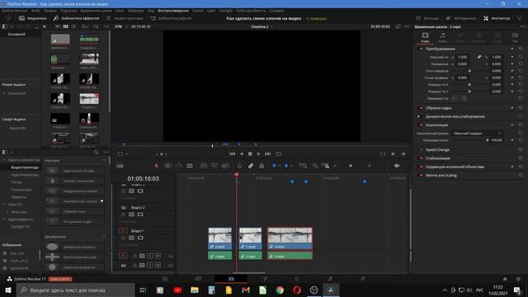
Task: Toggle the Stabilization enable switch
Action: coord(421,158)
